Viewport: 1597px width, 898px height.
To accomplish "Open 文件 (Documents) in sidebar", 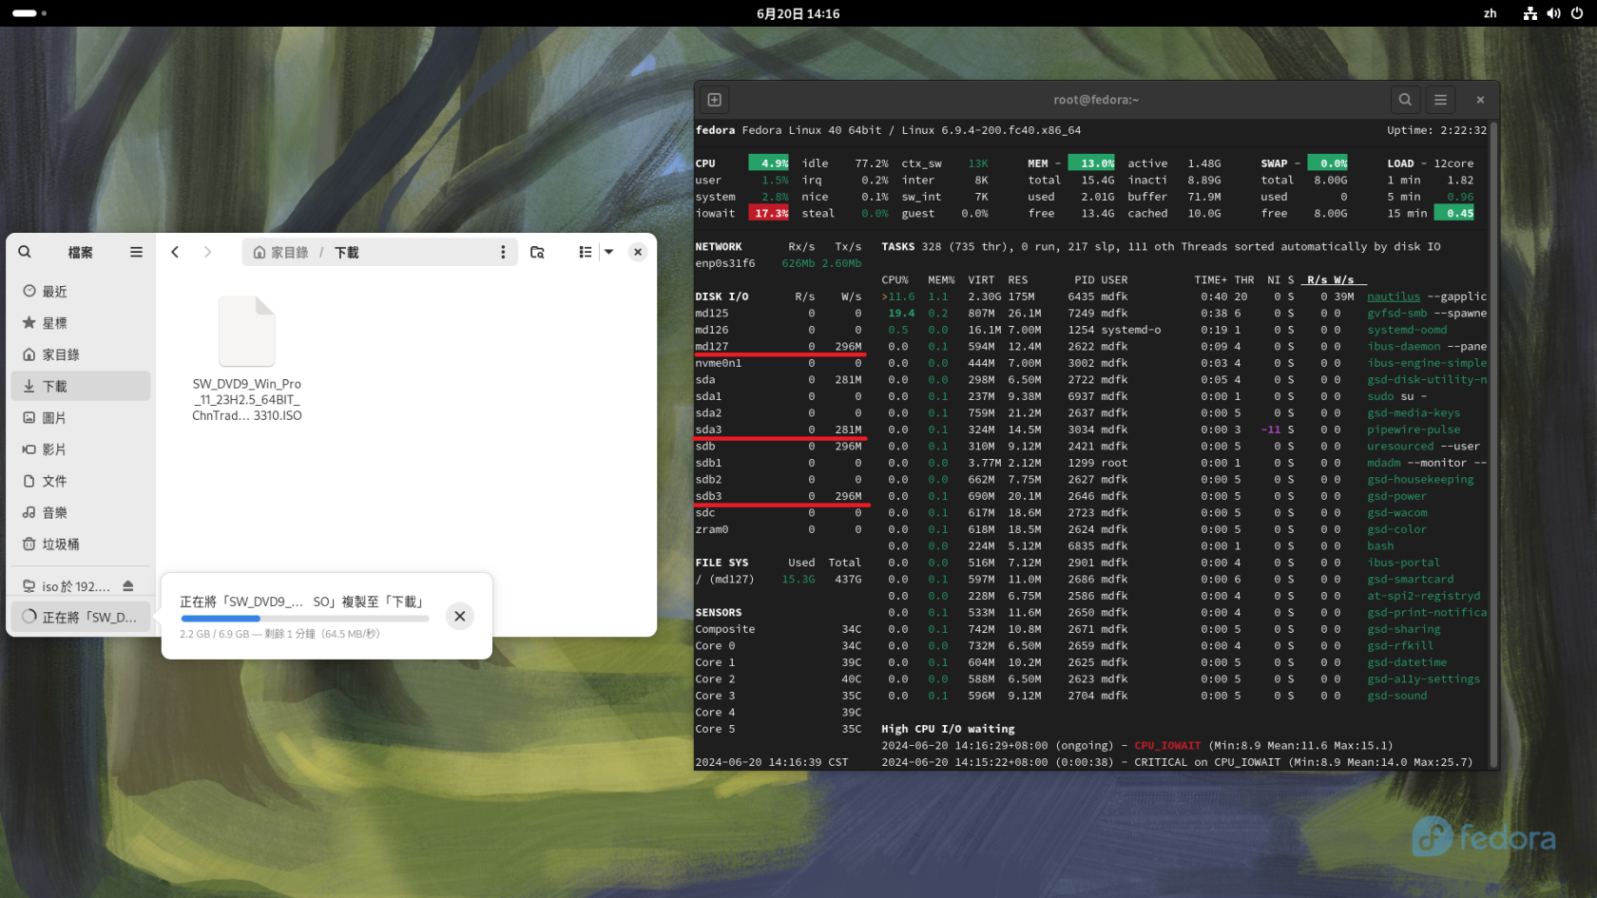I will (81, 481).
